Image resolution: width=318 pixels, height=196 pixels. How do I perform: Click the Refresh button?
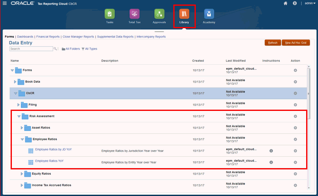(x=273, y=43)
